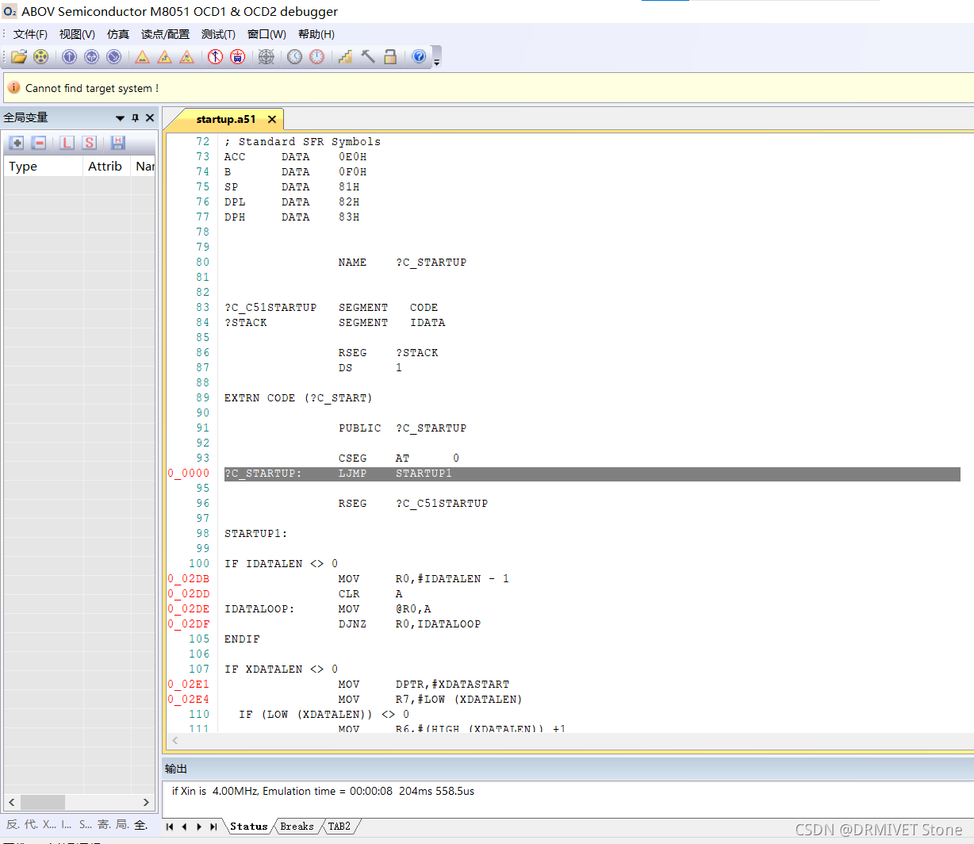974x844 pixels.
Task: Switch to the 寄. bottom panel tab
Action: (x=104, y=825)
